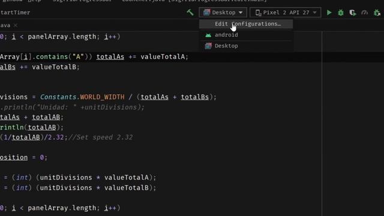Viewport: 384px width, 216px height.
Task: Click the Android icon beside android entry
Action: (208, 35)
